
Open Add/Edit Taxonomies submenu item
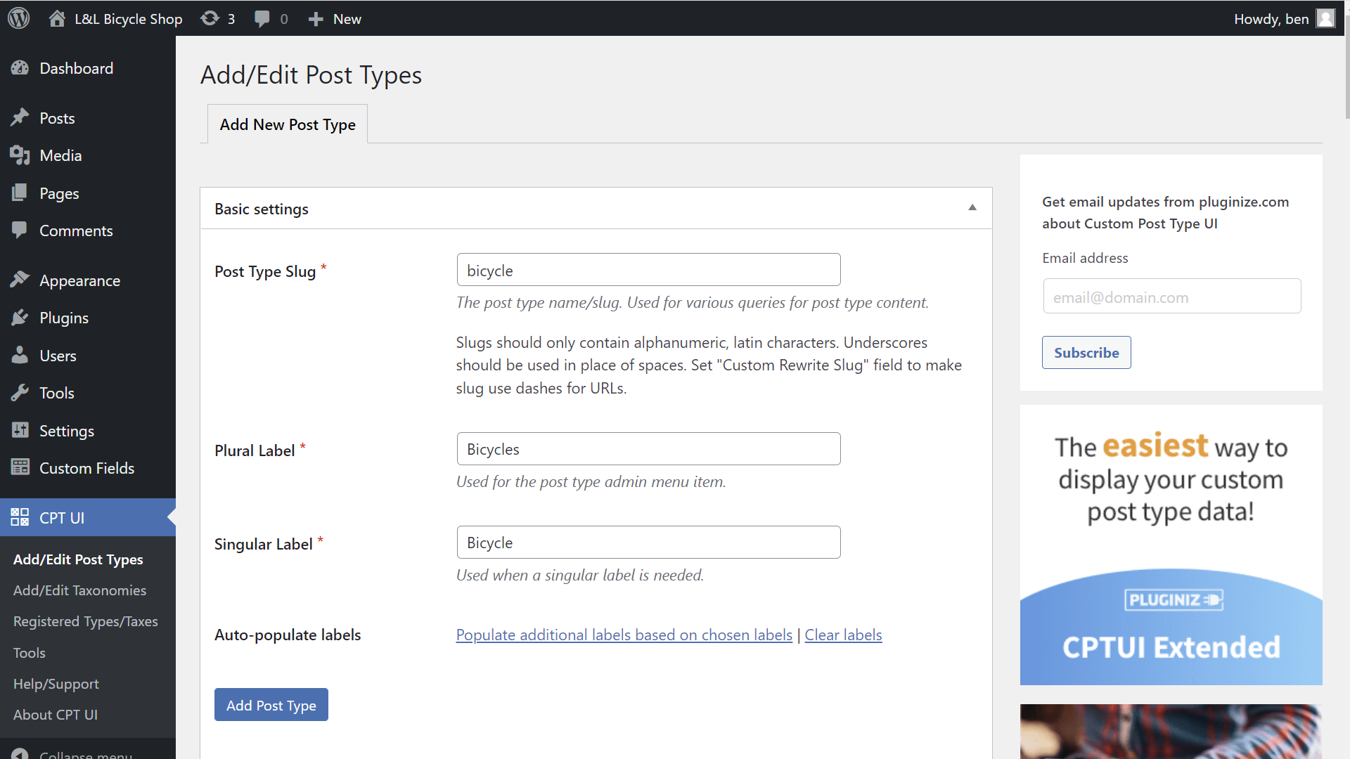coord(79,590)
